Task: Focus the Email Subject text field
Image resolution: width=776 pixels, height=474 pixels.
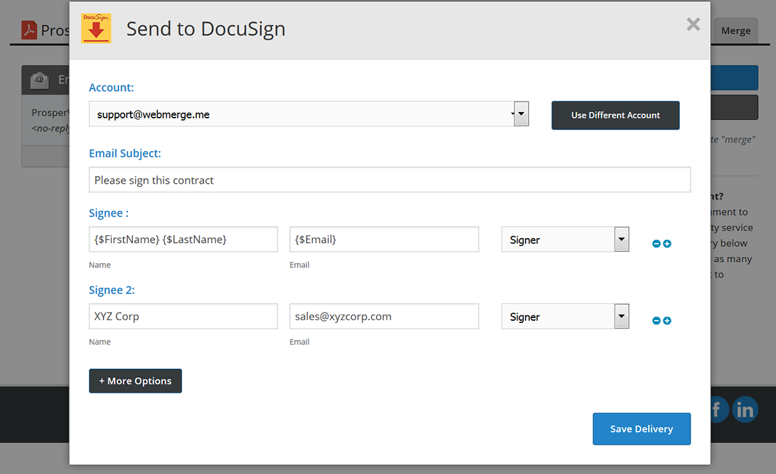Action: click(x=389, y=180)
